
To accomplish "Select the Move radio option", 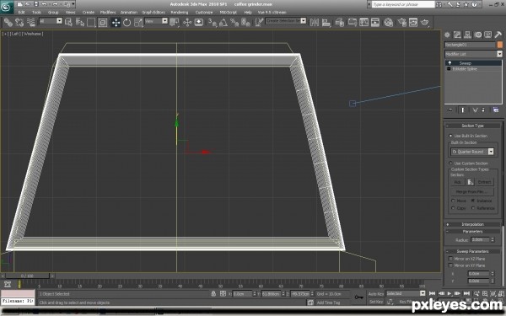I will pyautogui.click(x=453, y=201).
